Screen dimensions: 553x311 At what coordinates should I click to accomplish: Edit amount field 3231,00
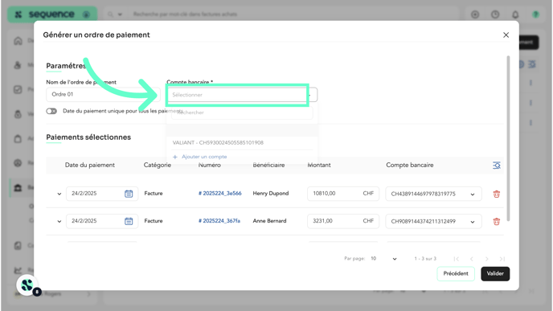[343, 221]
